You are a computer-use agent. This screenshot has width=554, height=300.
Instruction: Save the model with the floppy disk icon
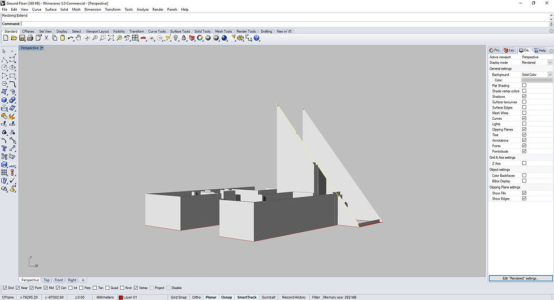click(22, 38)
